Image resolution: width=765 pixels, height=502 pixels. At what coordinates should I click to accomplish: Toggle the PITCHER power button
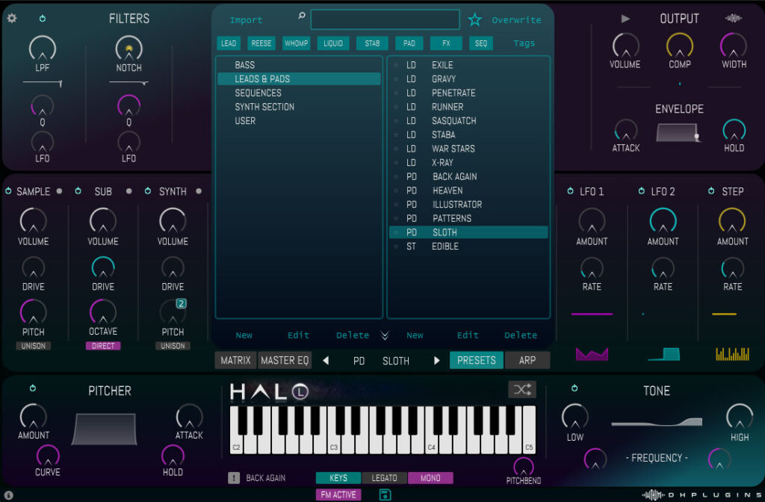point(33,388)
